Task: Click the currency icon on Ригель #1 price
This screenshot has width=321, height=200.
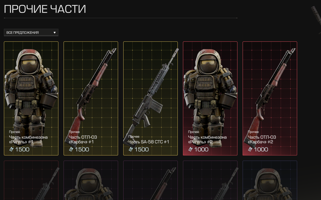Action: tap(11, 149)
